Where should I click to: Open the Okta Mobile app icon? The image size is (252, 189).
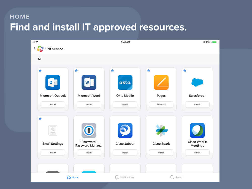[x=125, y=82]
